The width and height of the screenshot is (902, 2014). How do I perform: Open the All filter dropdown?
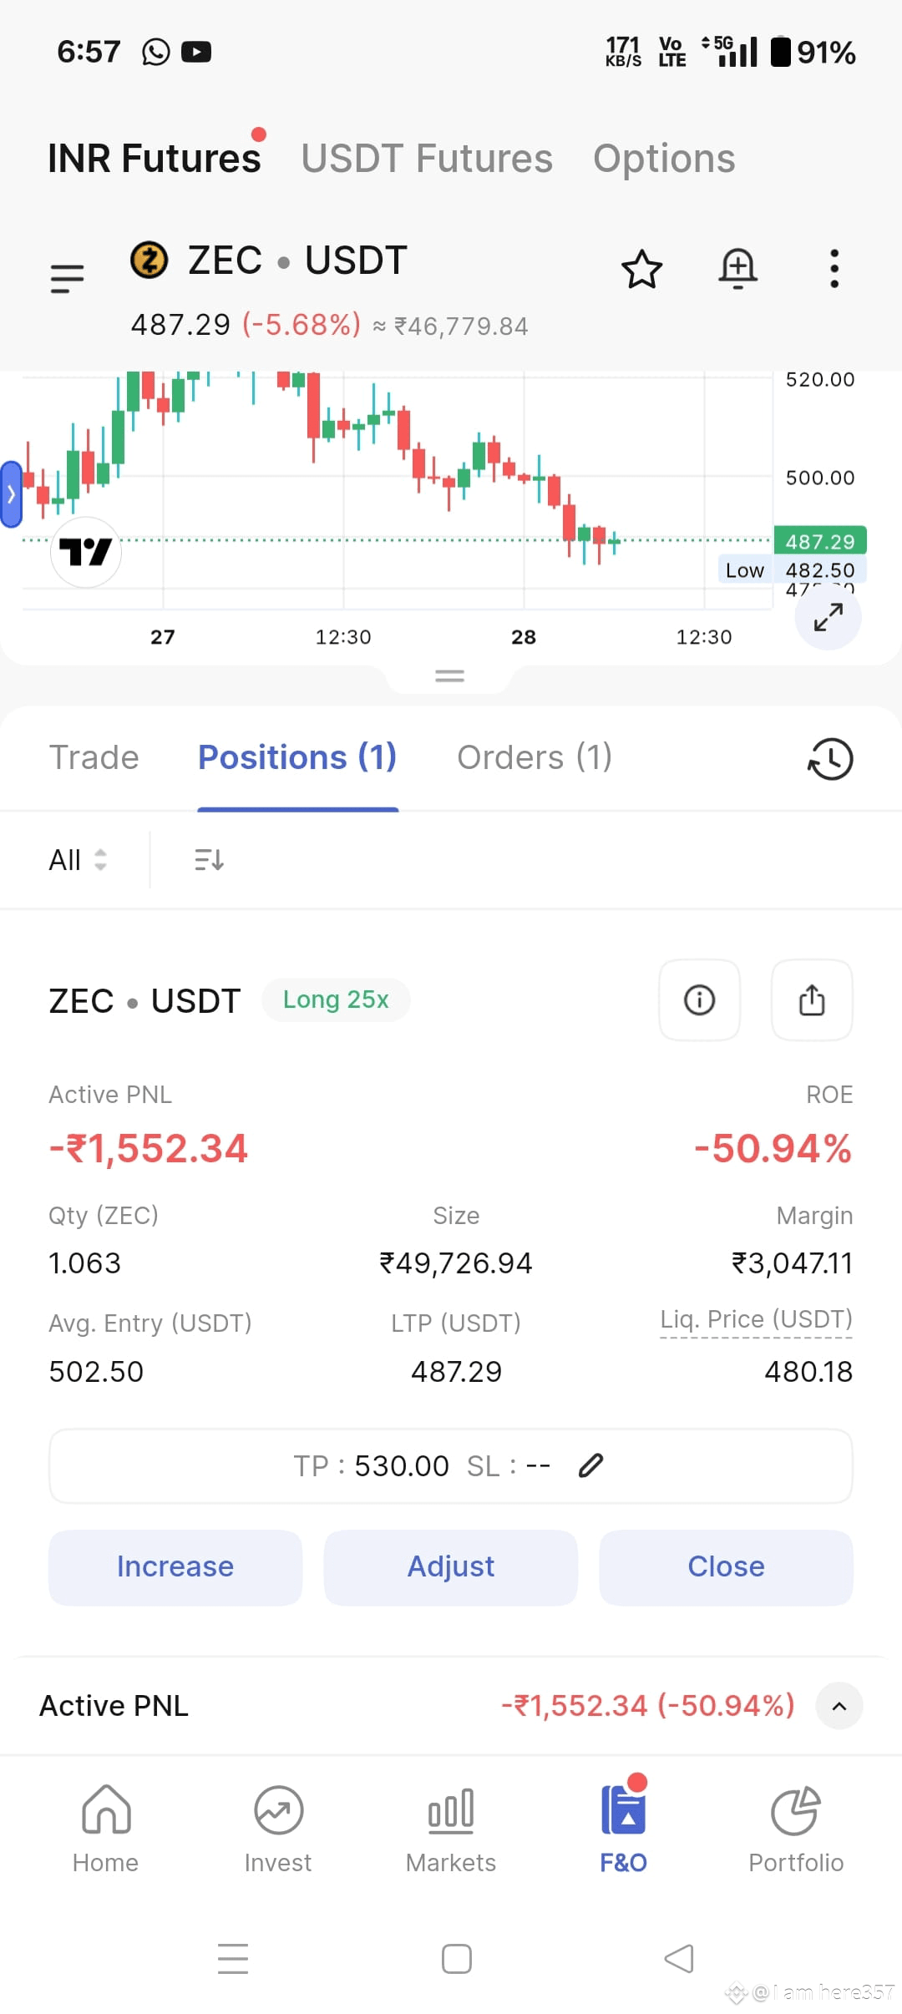click(x=78, y=859)
